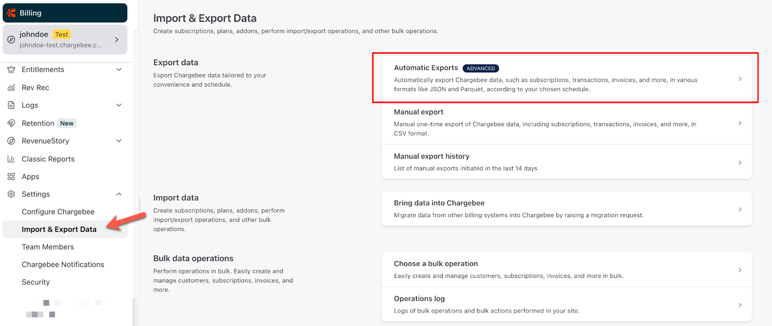Screen dimensions: 772x326
Task: Open the Operations log row
Action: pos(566,304)
